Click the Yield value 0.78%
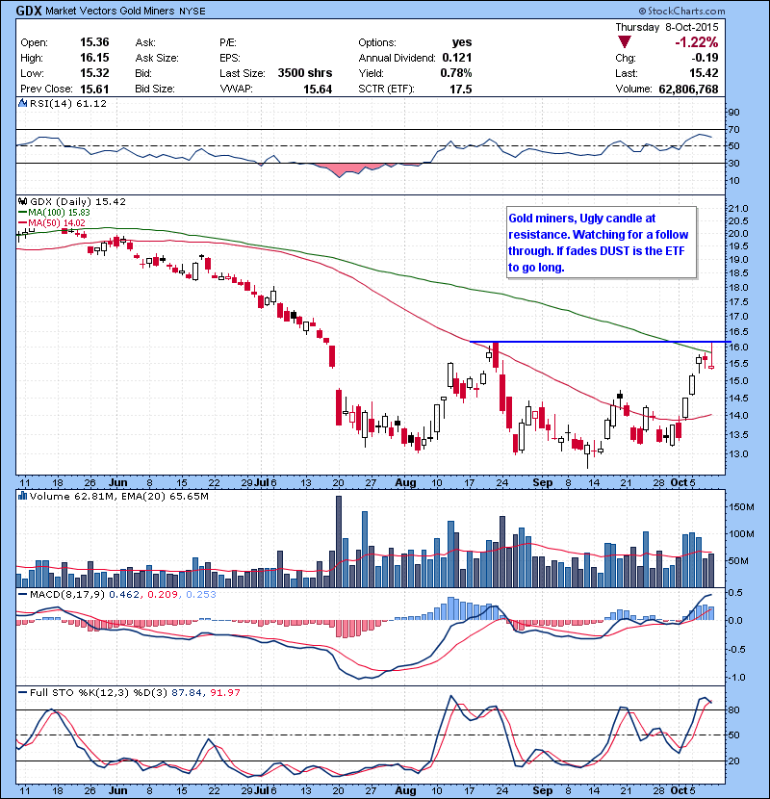 [x=456, y=73]
